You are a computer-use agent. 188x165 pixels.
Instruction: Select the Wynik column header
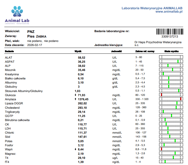78,51
